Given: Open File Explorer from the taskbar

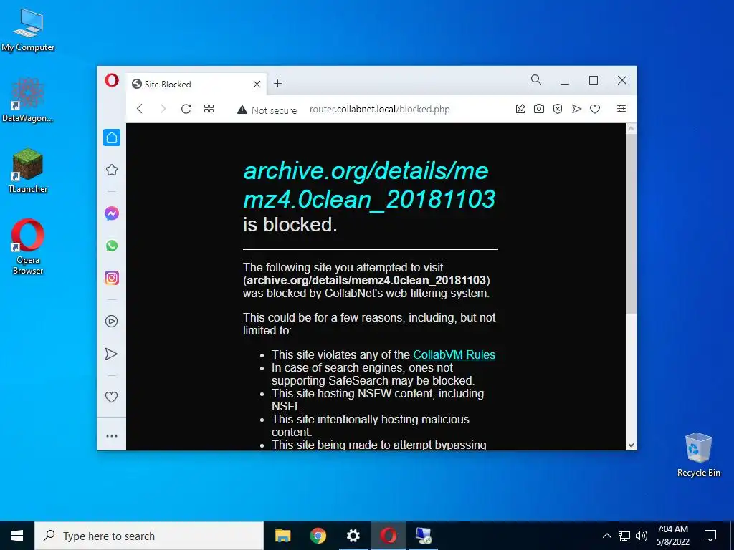Looking at the screenshot, I should pyautogui.click(x=282, y=536).
